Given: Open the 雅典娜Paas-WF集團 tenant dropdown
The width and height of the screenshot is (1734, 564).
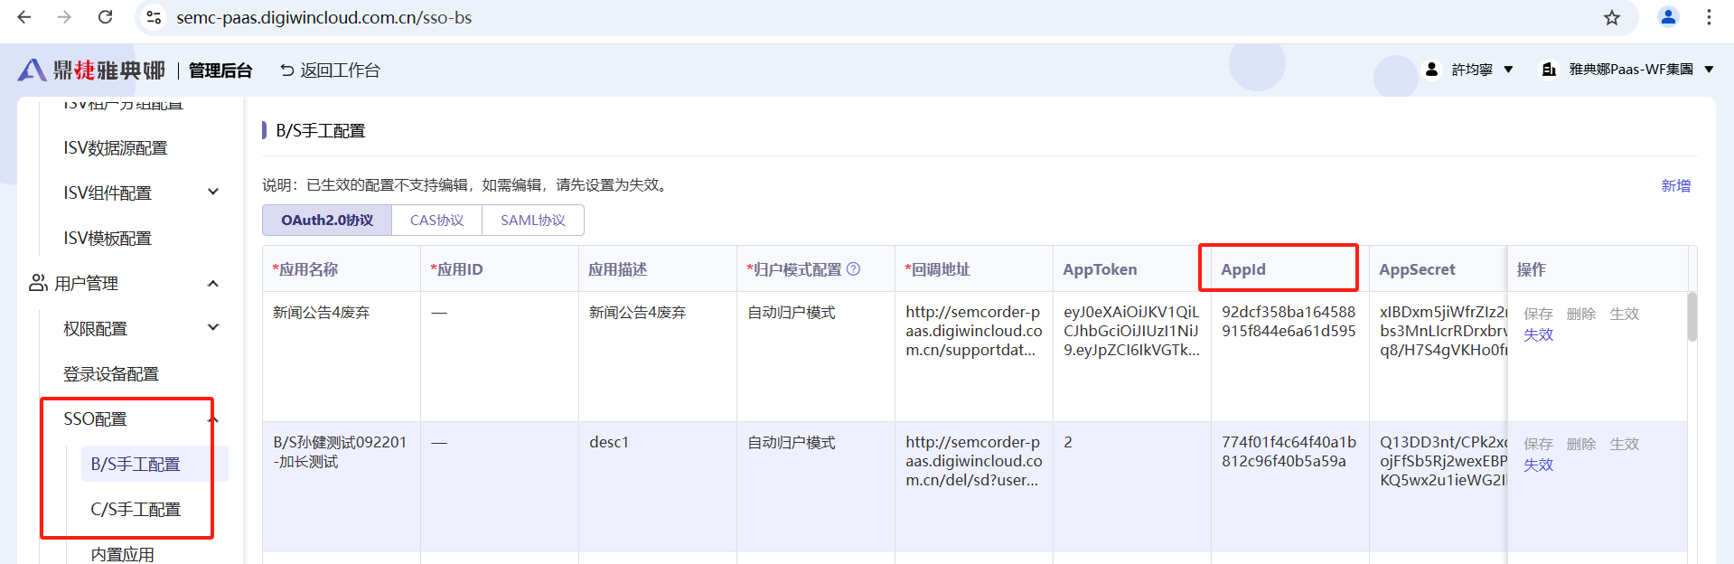Looking at the screenshot, I should [x=1628, y=70].
